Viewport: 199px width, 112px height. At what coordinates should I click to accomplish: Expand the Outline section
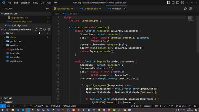(26, 98)
